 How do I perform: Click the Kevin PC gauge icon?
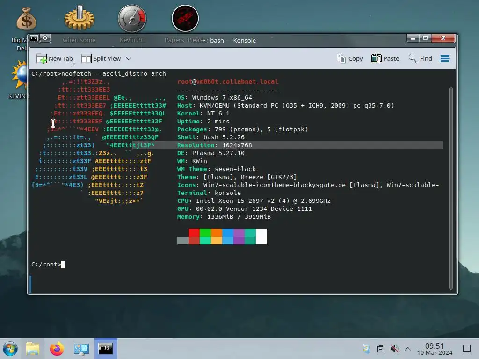(x=132, y=18)
